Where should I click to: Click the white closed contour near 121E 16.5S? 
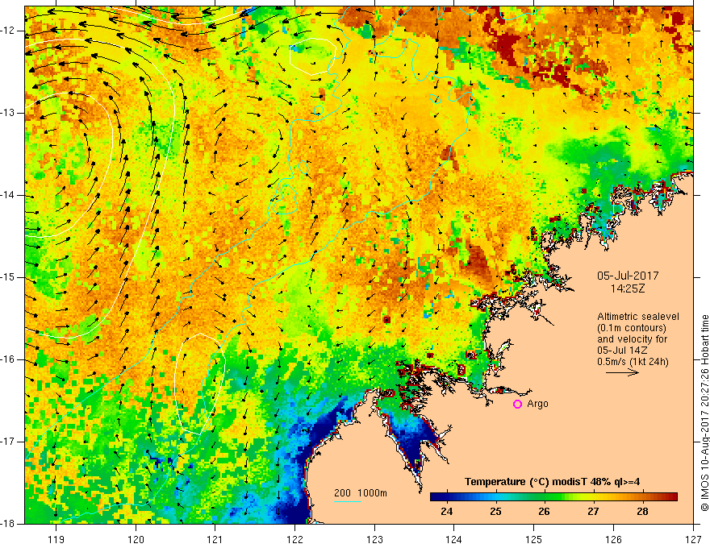[x=200, y=384]
